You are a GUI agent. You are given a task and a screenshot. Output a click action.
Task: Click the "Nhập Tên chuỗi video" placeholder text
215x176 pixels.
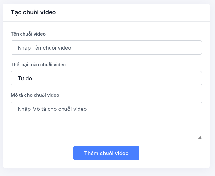pos(44,48)
